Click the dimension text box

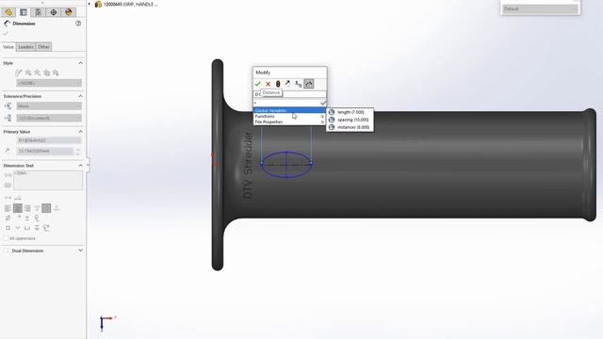pos(48,180)
